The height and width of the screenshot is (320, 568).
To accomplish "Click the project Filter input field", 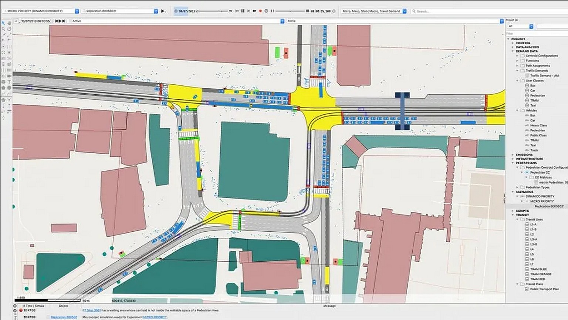I will coord(536,33).
